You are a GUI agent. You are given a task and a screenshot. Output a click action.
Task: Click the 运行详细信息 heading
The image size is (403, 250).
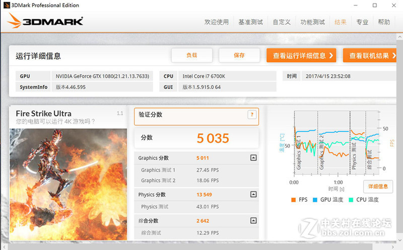click(x=38, y=56)
